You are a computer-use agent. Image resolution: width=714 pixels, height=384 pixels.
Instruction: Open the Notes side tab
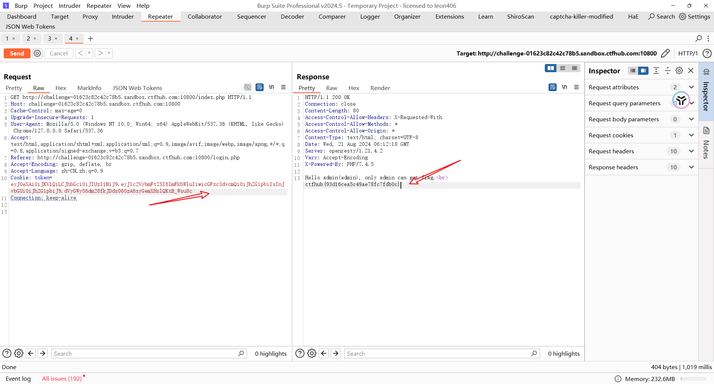pos(706,144)
